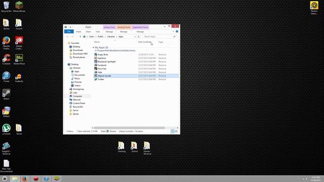Open the Home ribbon tab
The image size is (324, 182).
78,31
